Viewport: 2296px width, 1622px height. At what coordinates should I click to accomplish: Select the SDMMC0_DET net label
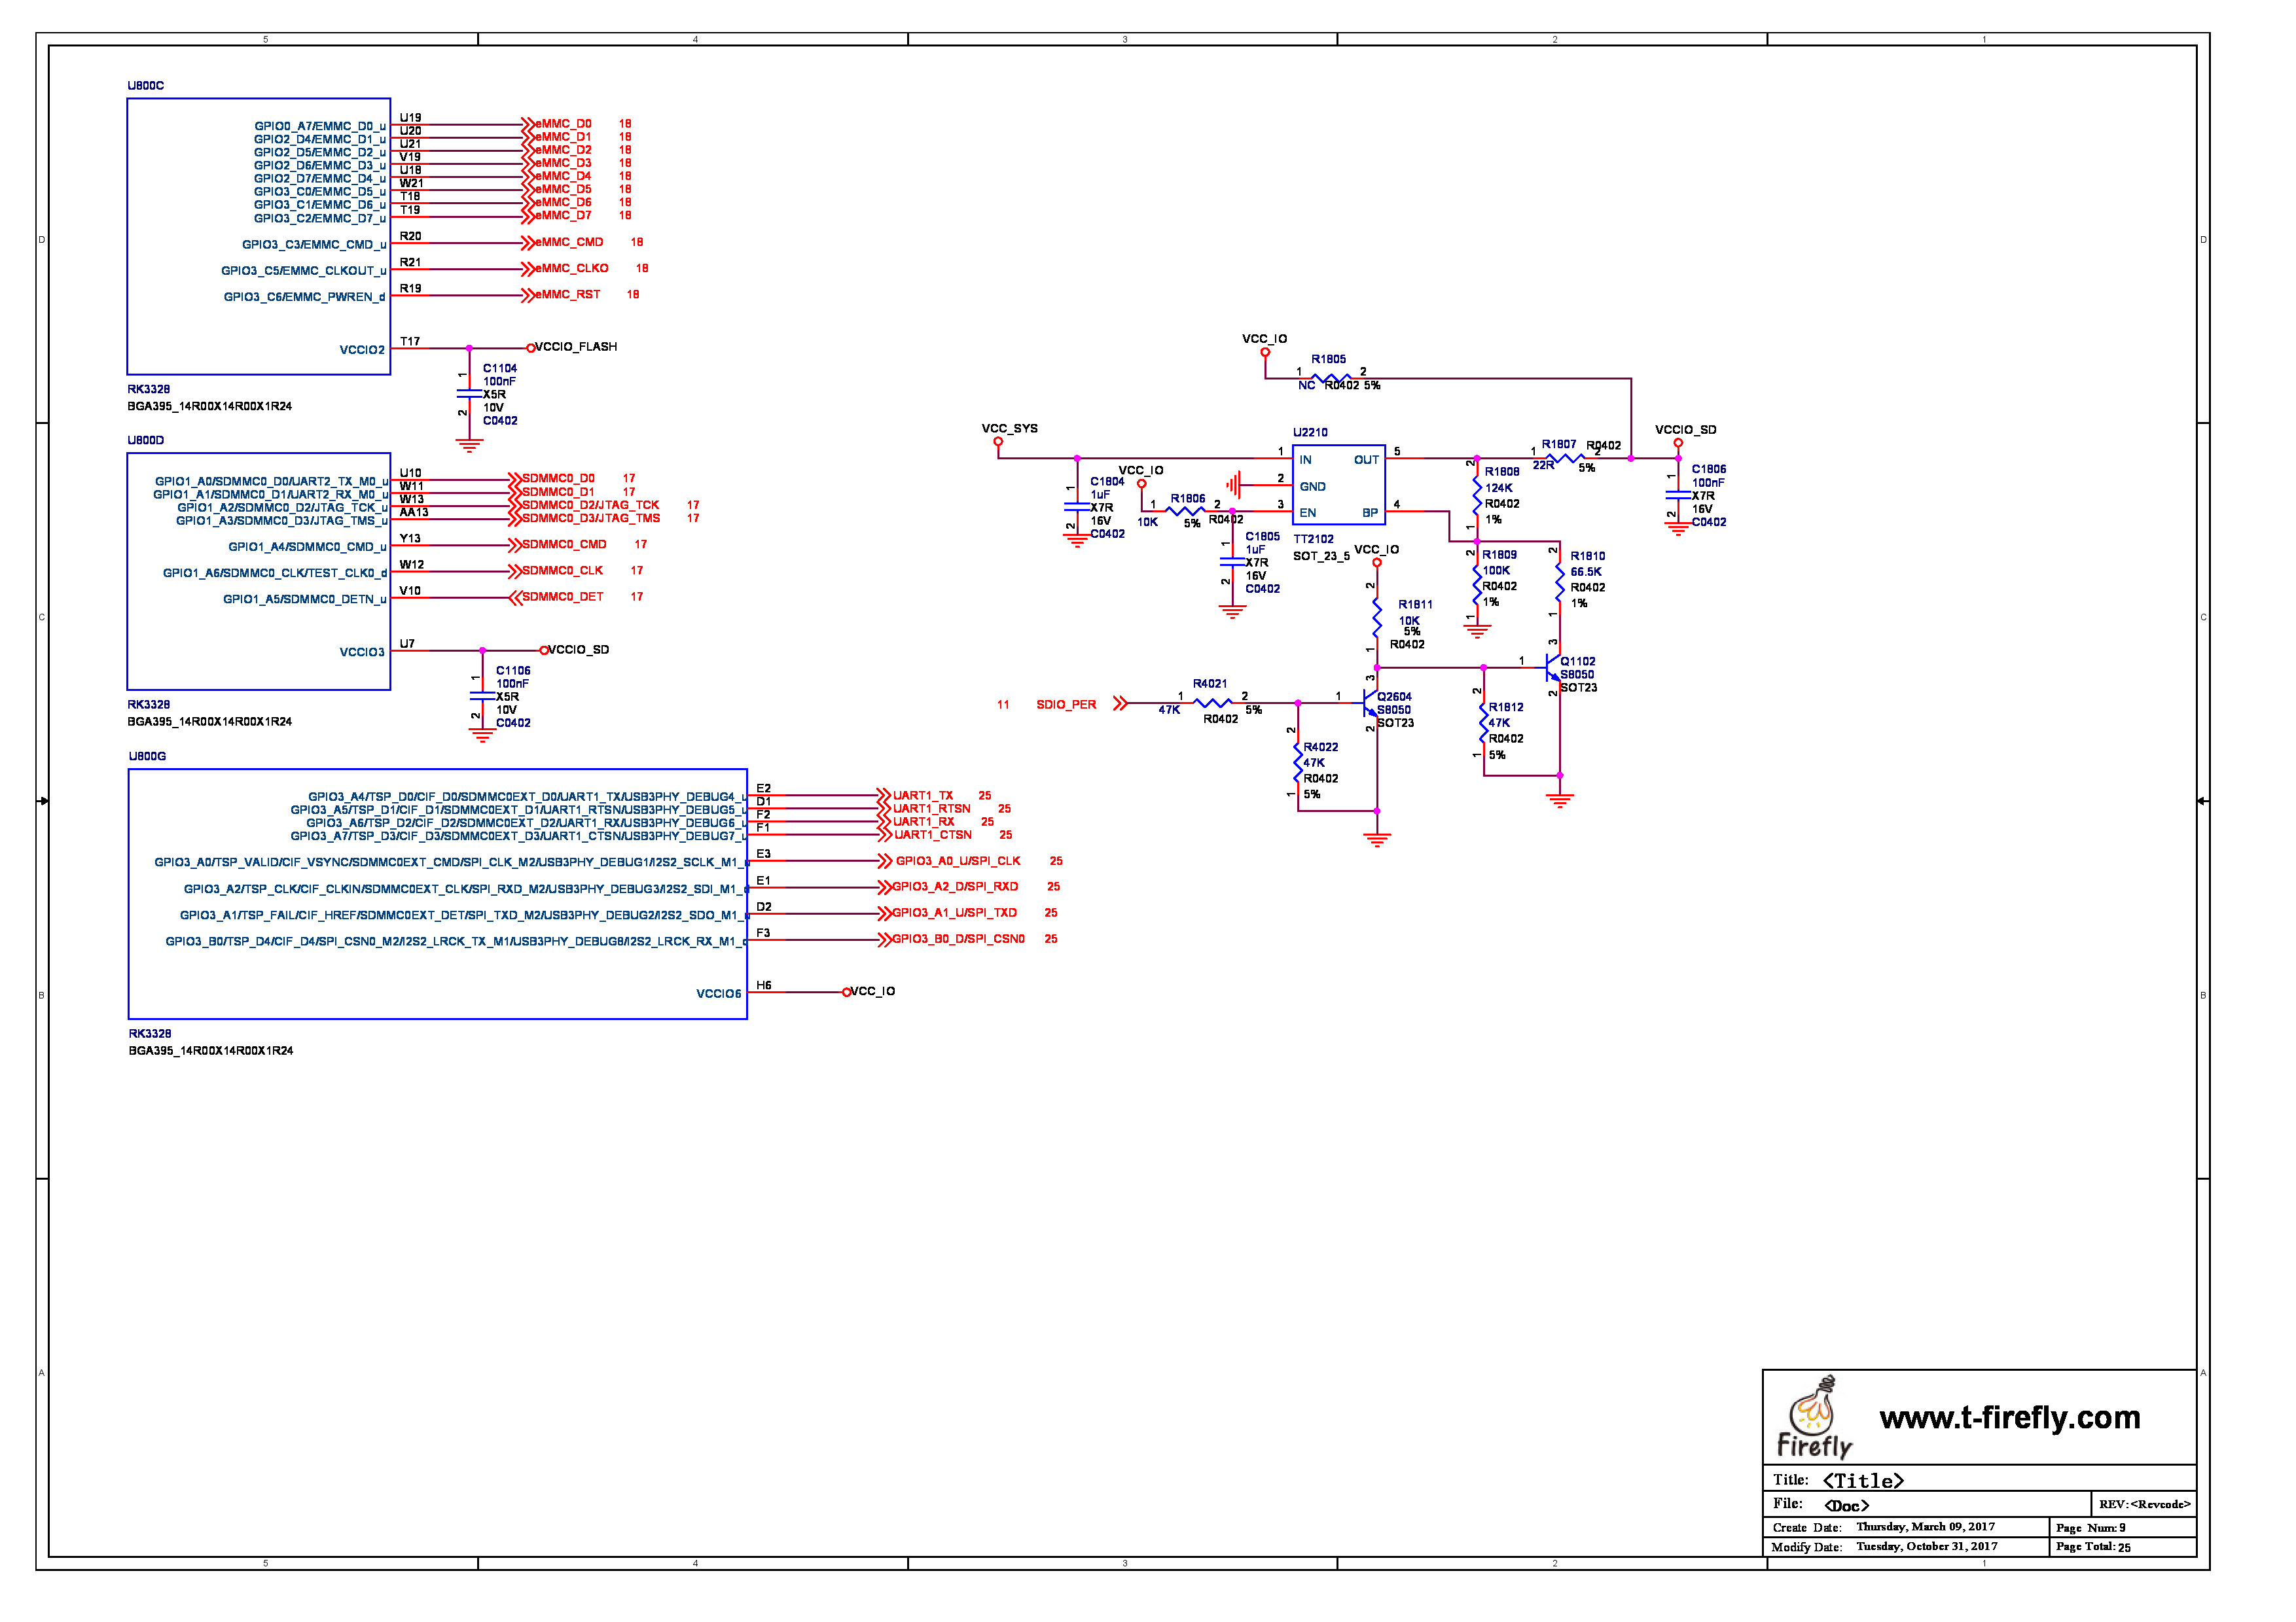[563, 597]
